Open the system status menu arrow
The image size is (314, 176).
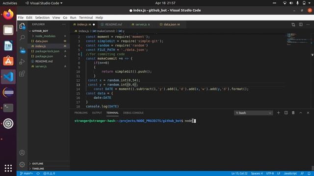click(310, 3)
